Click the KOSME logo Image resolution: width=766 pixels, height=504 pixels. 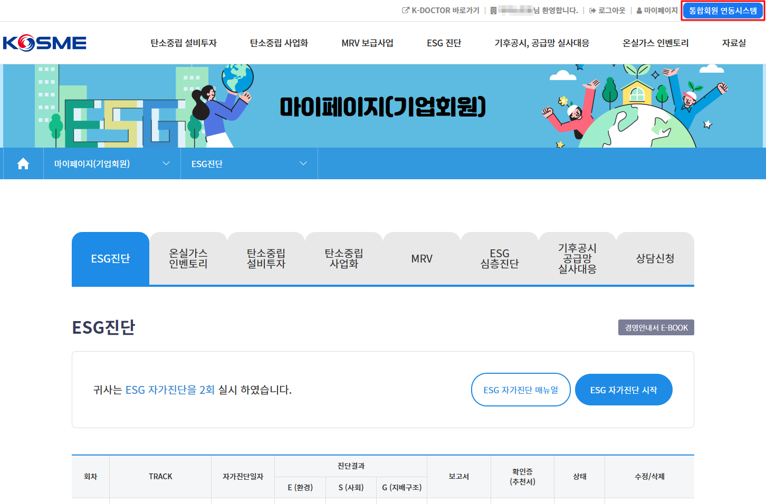[x=45, y=43]
